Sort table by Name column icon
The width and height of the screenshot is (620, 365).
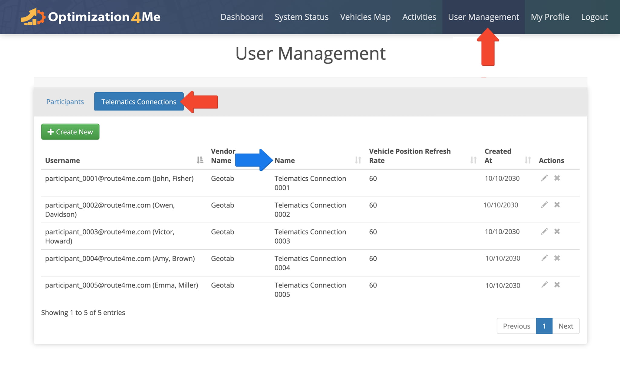click(x=358, y=160)
